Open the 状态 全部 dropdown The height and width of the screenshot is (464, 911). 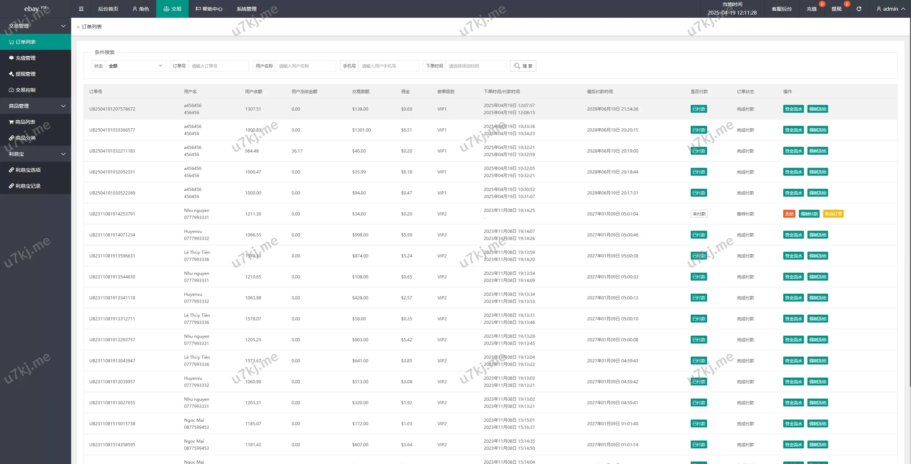tap(135, 66)
